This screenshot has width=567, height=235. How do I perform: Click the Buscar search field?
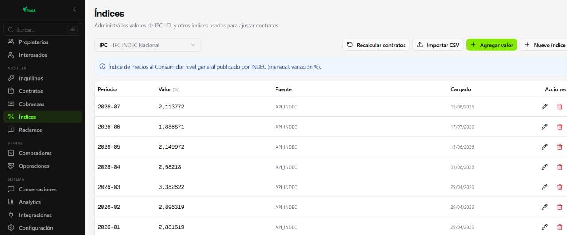pos(43,30)
